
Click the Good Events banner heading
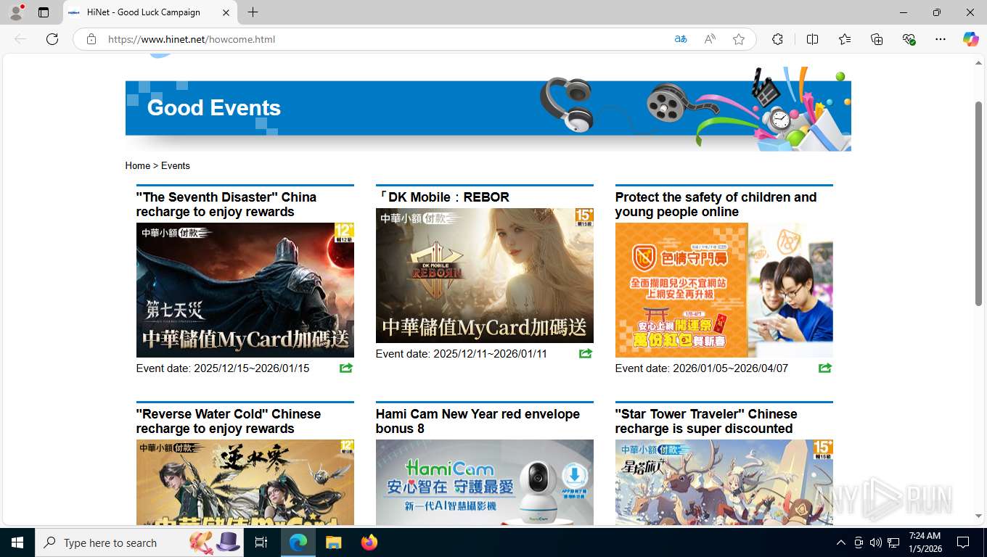tap(214, 108)
